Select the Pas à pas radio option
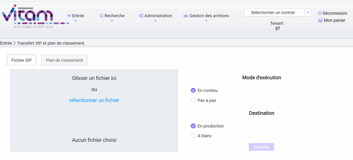Viewport: 353px width, 160px height. coord(193,100)
